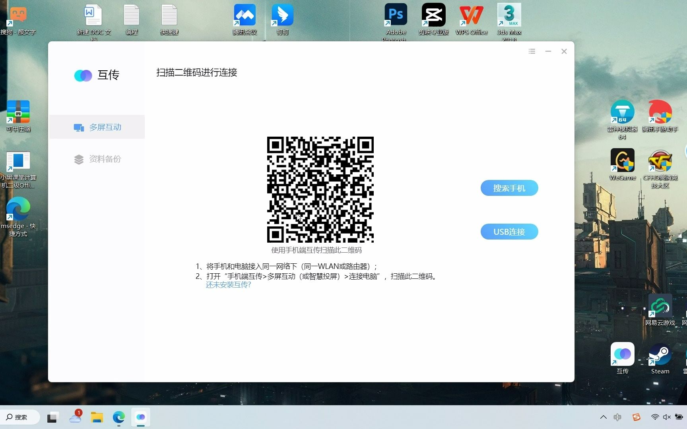Select the Steam desktop shortcut
This screenshot has height=429, width=687.
660,358
